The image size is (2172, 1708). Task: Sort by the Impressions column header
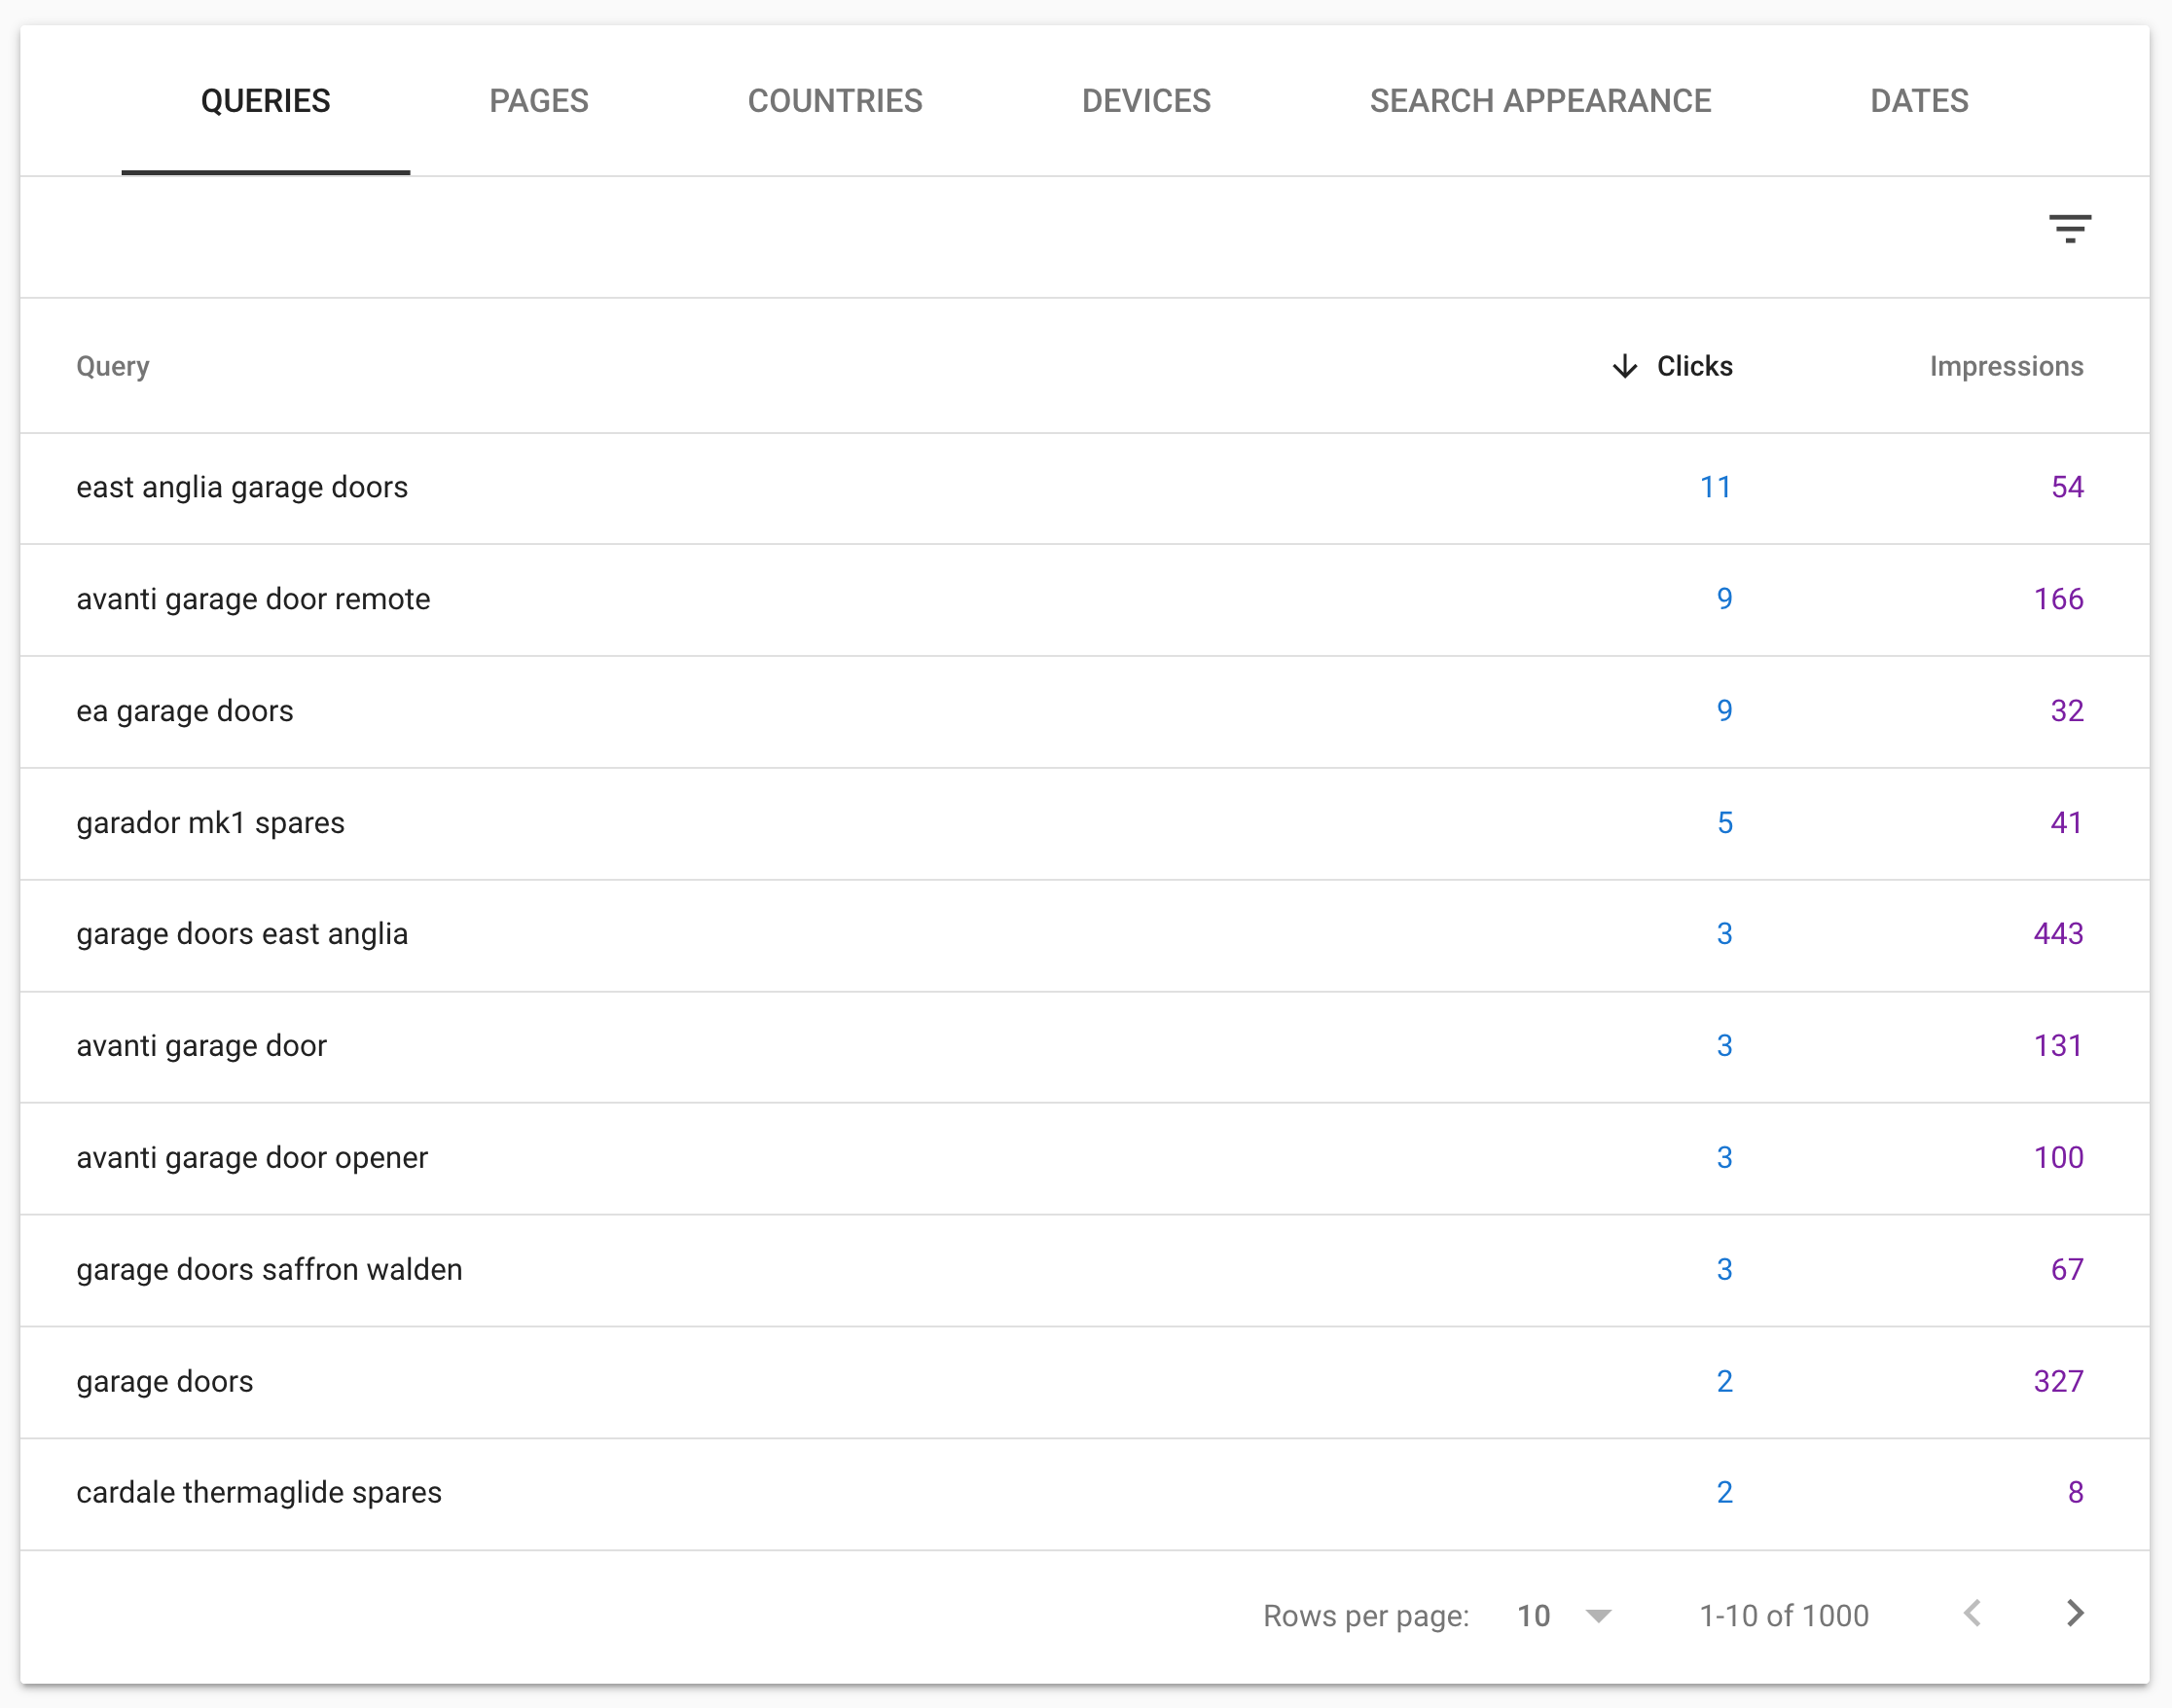2006,366
